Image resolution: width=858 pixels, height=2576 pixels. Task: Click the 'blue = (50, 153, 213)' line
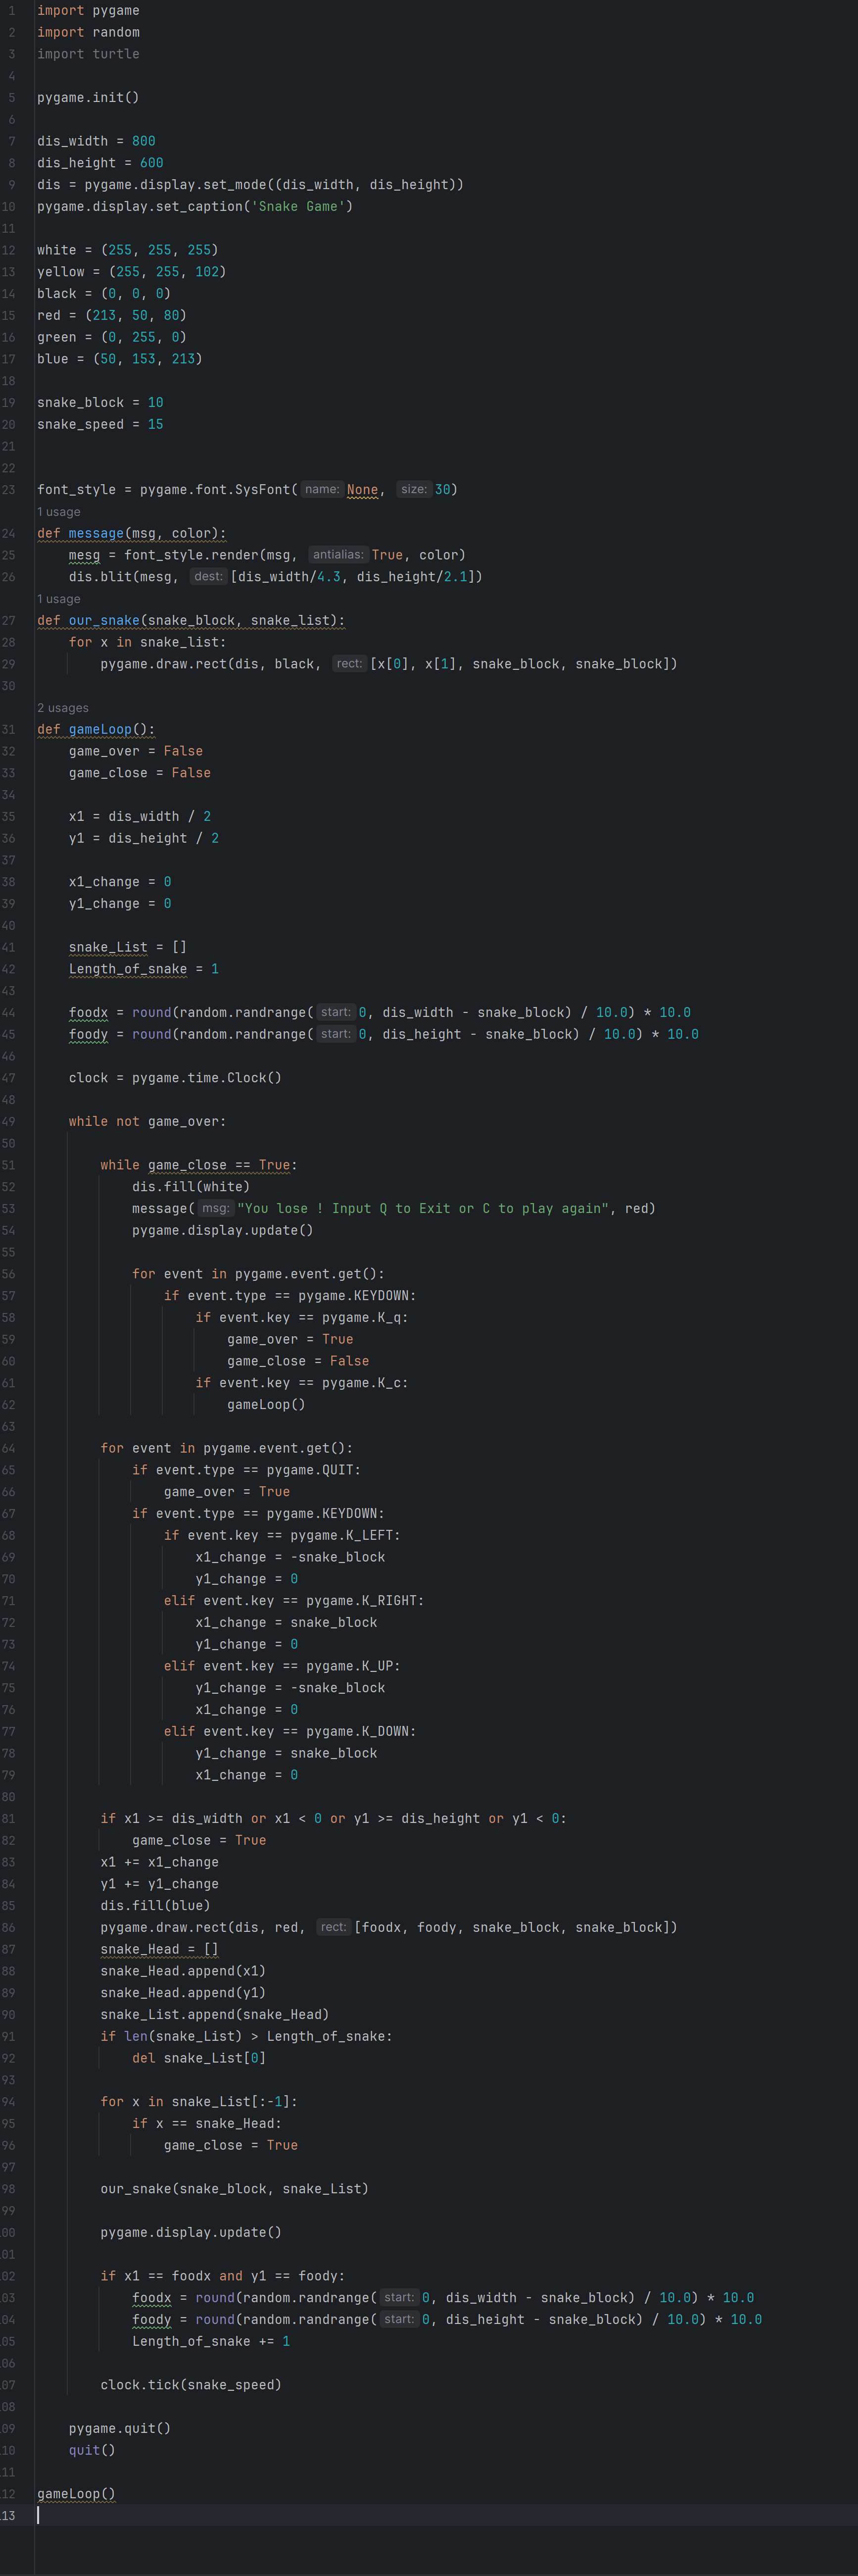[120, 359]
